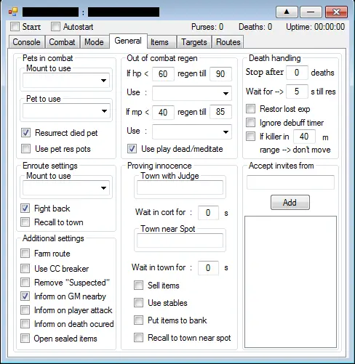Toggle the Autostart checkbox
The height and width of the screenshot is (364, 355).
[55, 27]
